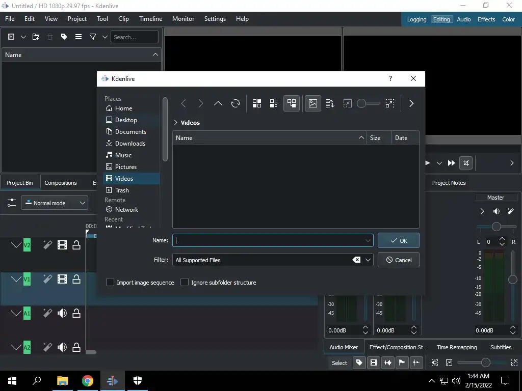
Task: Open the Monitor menu
Action: (183, 19)
